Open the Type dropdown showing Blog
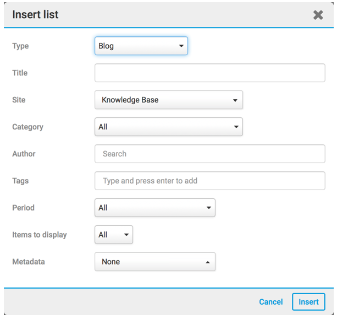The height and width of the screenshot is (319, 337). [x=141, y=46]
